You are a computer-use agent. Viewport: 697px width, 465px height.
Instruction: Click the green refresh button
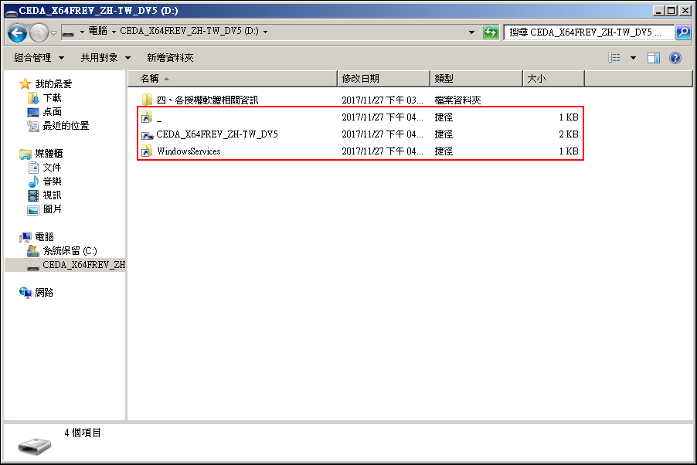coord(491,32)
